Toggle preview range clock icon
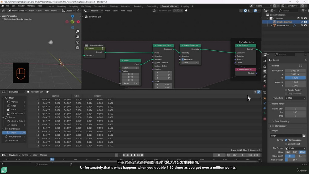Screen dimensions: 309x174 228,155
